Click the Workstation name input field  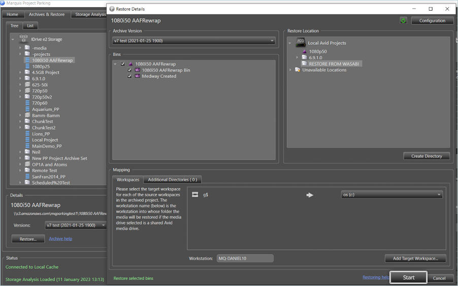[245, 259]
